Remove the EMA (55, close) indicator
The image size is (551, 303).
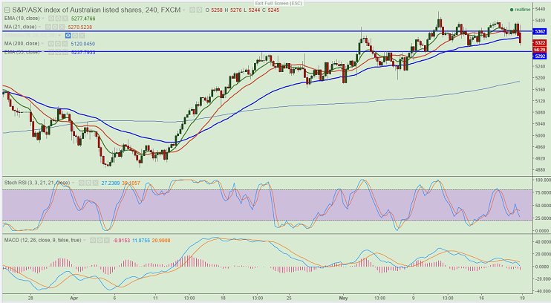pos(65,52)
